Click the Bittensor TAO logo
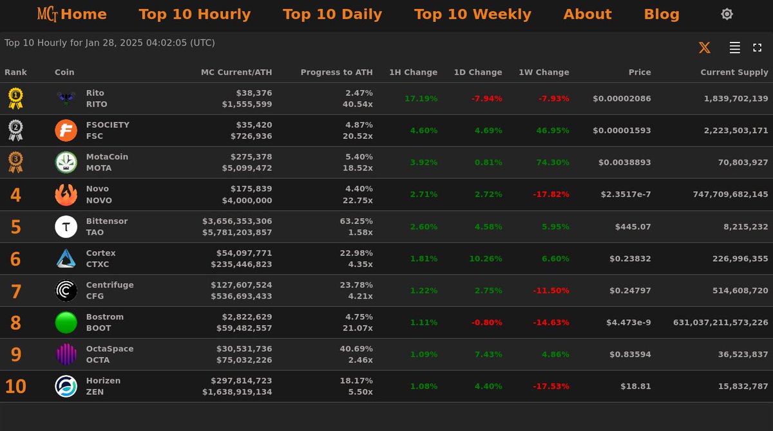The image size is (773, 431). point(66,226)
